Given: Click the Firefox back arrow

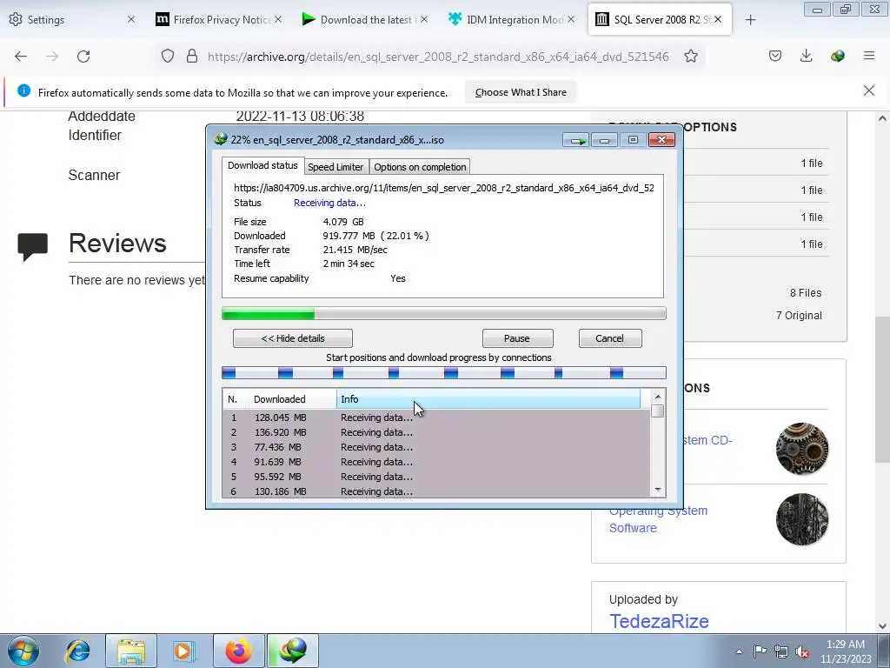Looking at the screenshot, I should tap(21, 57).
